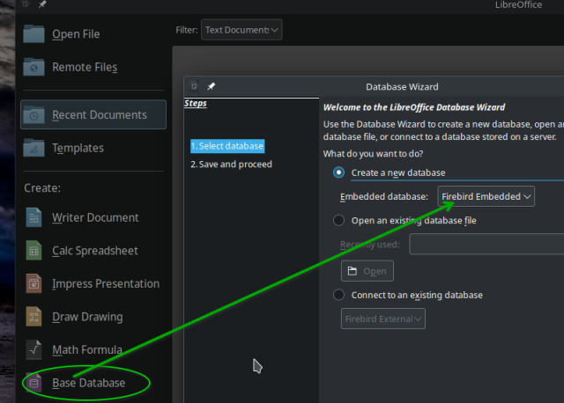Click the Base Database icon
This screenshot has height=403, width=564.
[34, 383]
